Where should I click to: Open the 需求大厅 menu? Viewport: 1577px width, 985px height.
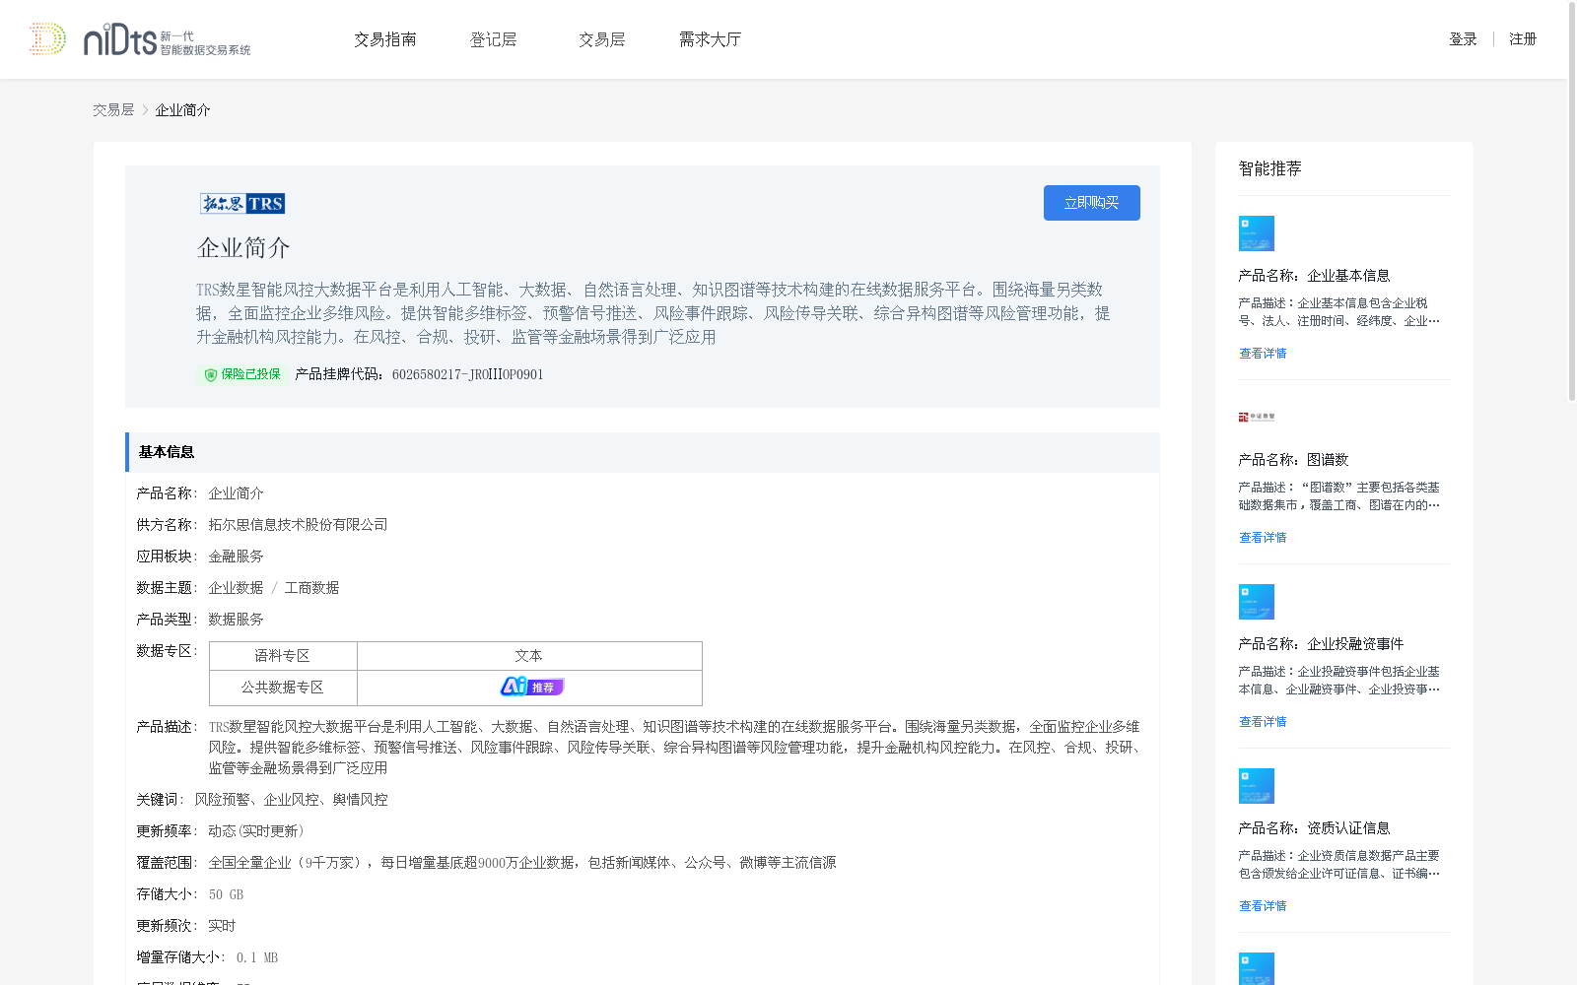(710, 39)
